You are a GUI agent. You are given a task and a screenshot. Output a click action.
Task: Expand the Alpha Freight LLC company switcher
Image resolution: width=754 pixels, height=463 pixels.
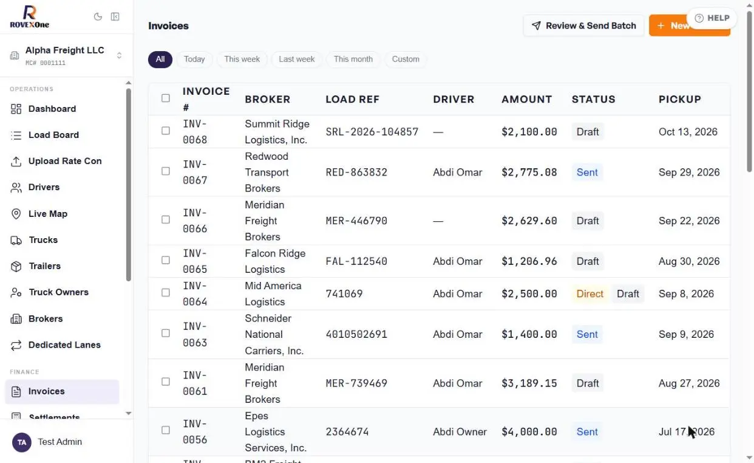67,55
